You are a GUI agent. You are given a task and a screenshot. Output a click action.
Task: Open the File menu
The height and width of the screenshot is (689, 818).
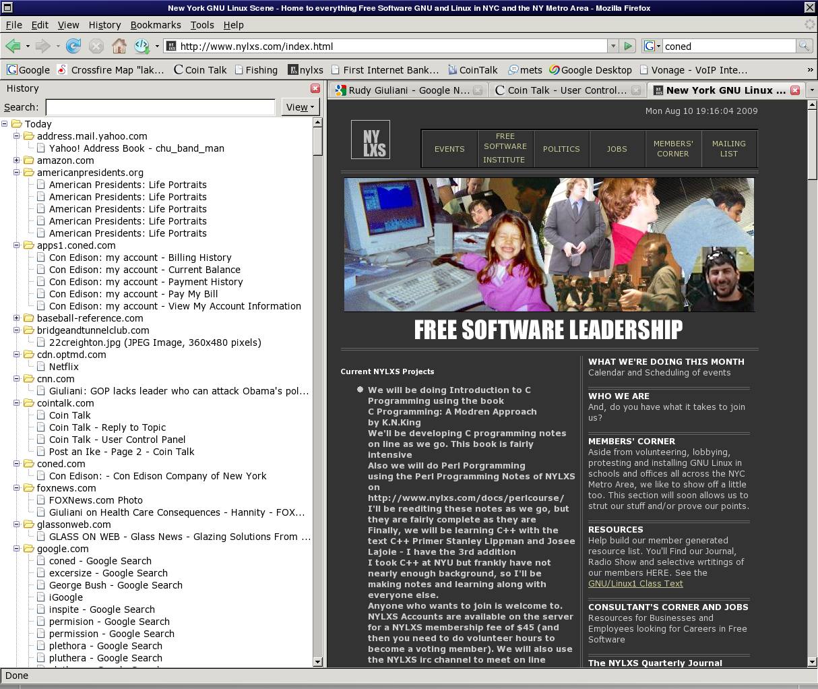click(14, 25)
